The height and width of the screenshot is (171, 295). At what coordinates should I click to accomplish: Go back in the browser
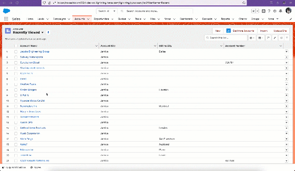click(x=4, y=3)
